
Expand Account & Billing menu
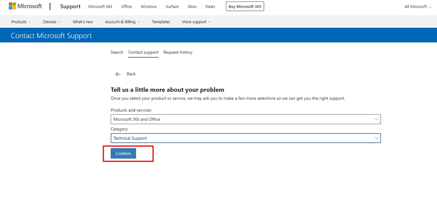click(x=122, y=22)
